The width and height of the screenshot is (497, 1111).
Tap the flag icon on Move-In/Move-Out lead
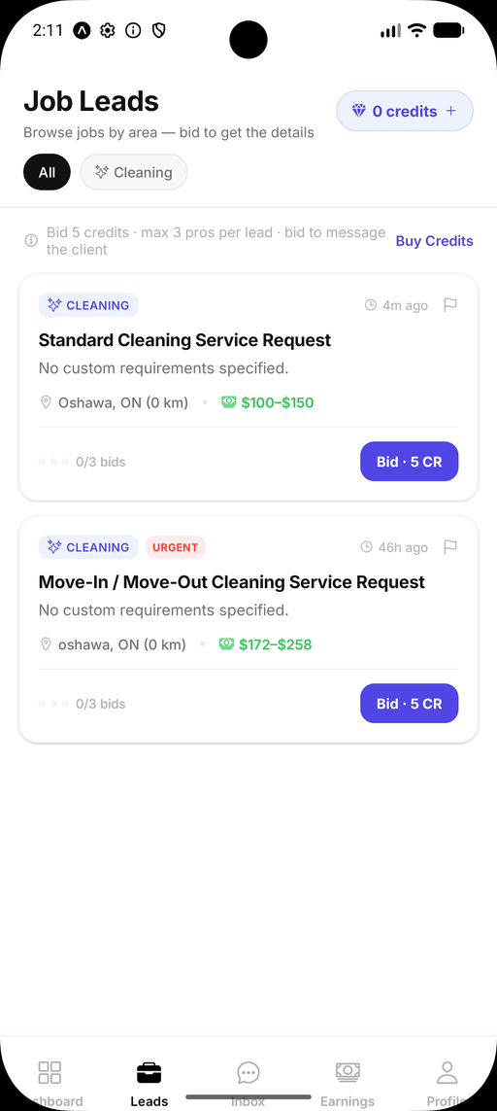(449, 547)
